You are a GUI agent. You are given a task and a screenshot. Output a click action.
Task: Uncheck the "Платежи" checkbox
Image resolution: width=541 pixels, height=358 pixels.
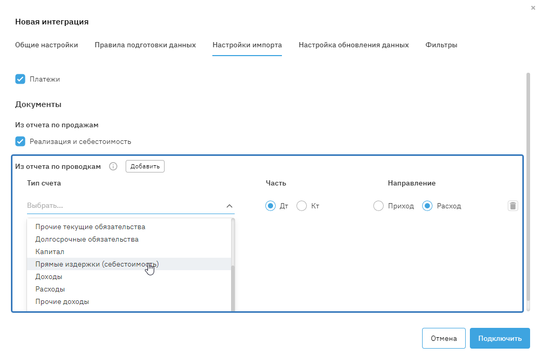click(20, 79)
